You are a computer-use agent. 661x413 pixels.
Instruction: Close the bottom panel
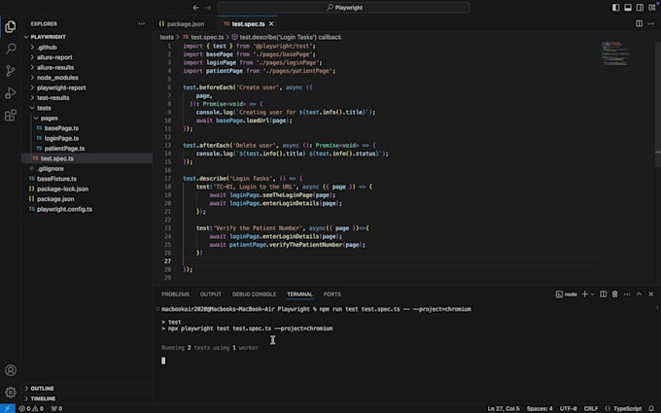651,294
